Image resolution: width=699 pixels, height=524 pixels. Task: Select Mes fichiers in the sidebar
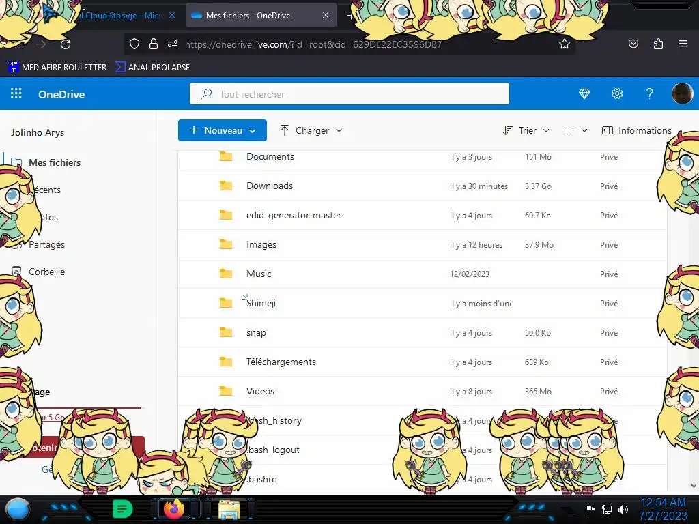click(55, 162)
